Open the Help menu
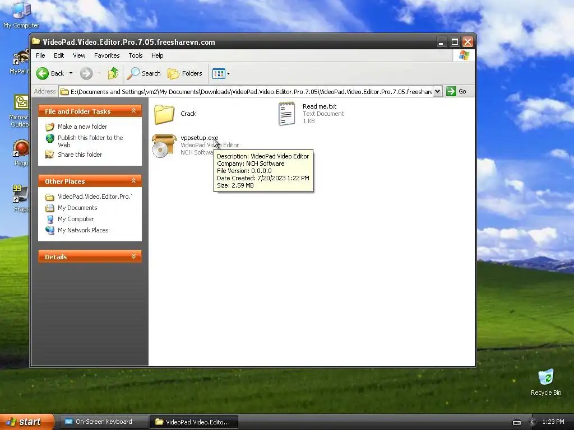The image size is (574, 430). pos(157,55)
